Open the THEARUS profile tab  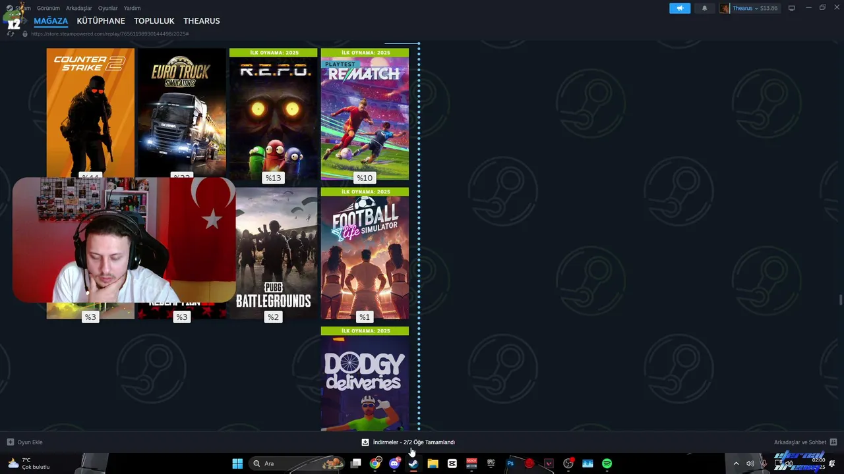pyautogui.click(x=202, y=21)
